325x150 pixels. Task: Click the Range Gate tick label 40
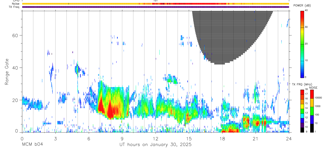(16, 68)
